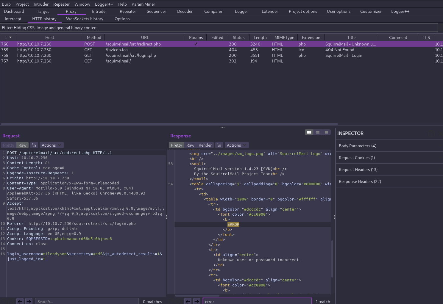Image resolution: width=443 pixels, height=304 pixels.
Task: Sort history by # column arrow
Action: pyautogui.click(x=10, y=37)
